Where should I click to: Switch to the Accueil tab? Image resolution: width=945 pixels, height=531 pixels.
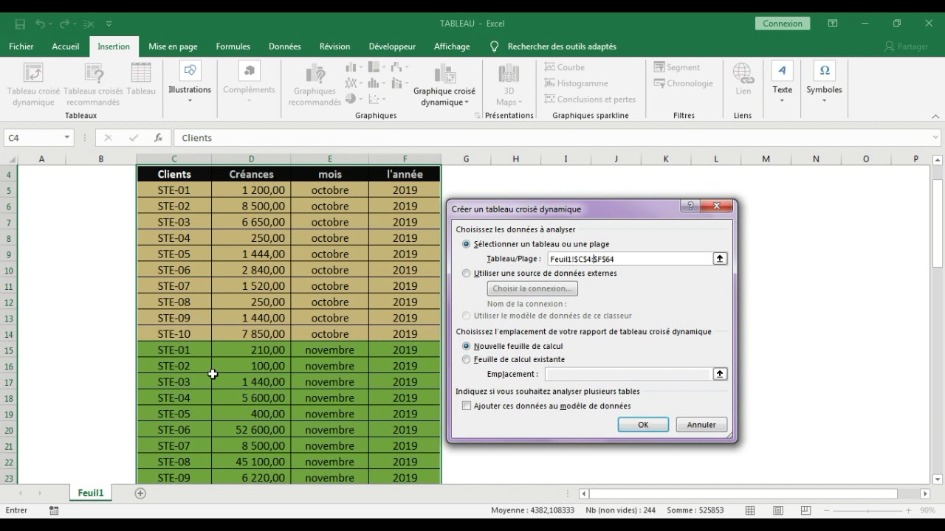65,46
